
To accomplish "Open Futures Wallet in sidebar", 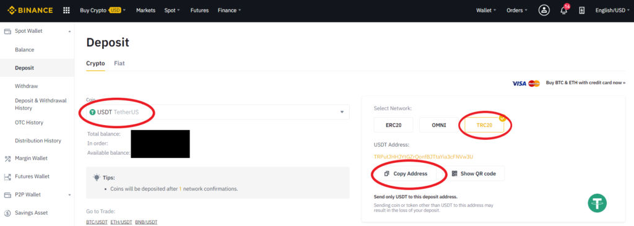I will pyautogui.click(x=32, y=176).
